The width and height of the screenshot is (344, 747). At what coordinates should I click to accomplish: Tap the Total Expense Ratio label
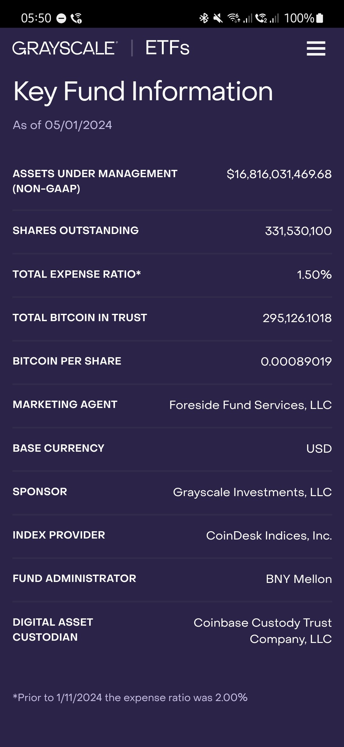[76, 274]
